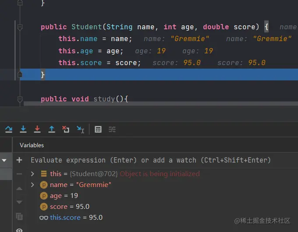
Task: Open the dropdown arrow left of expression field
Action: coord(4,160)
